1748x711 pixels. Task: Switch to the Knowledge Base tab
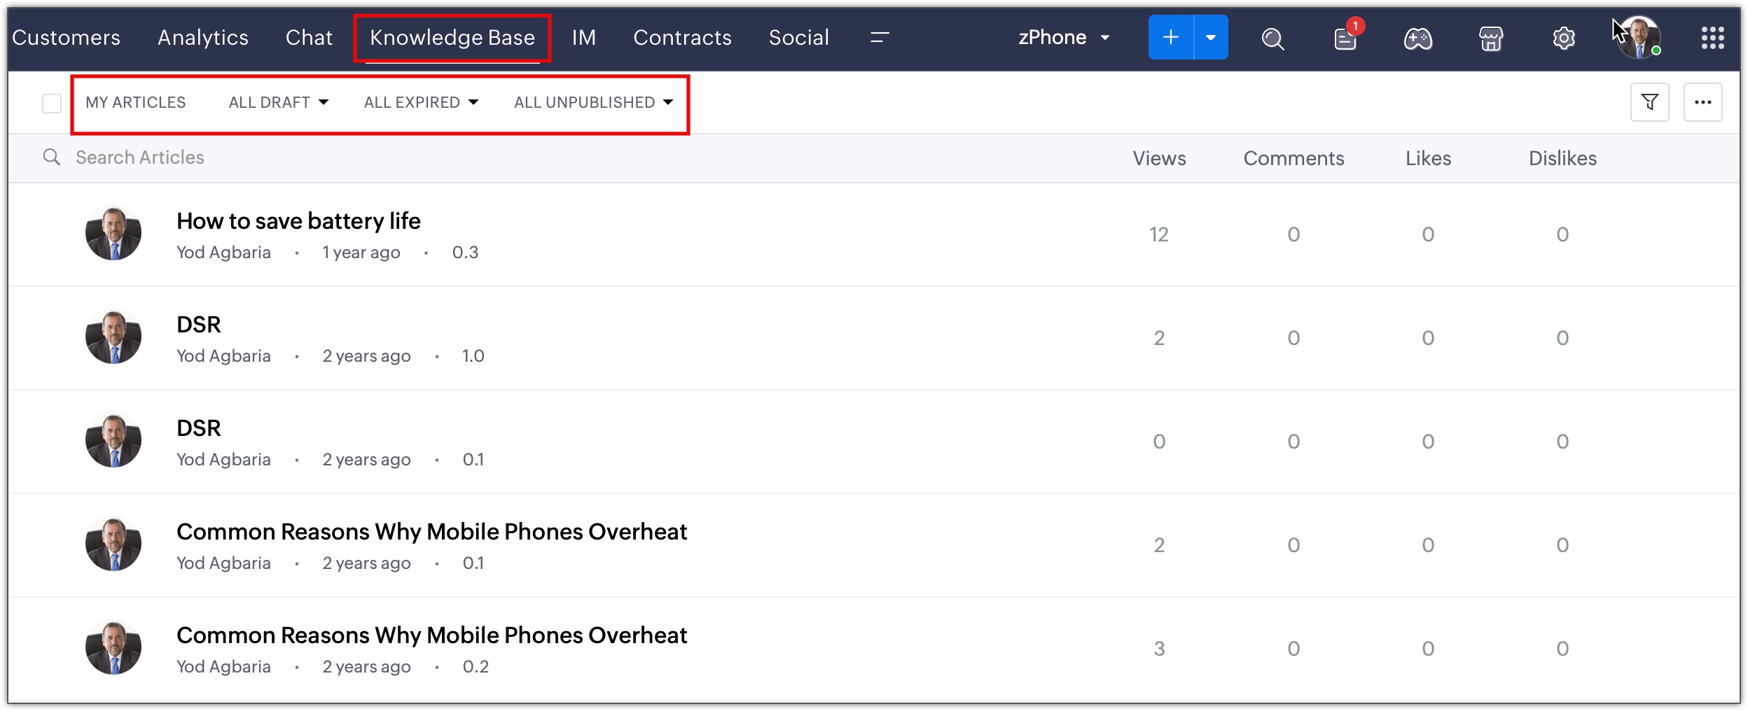pyautogui.click(x=452, y=38)
